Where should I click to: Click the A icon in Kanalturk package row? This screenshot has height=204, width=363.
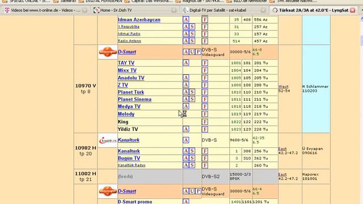[186, 140]
